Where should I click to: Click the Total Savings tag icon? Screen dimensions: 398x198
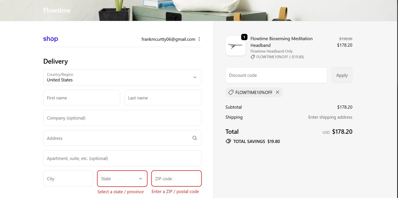228,141
